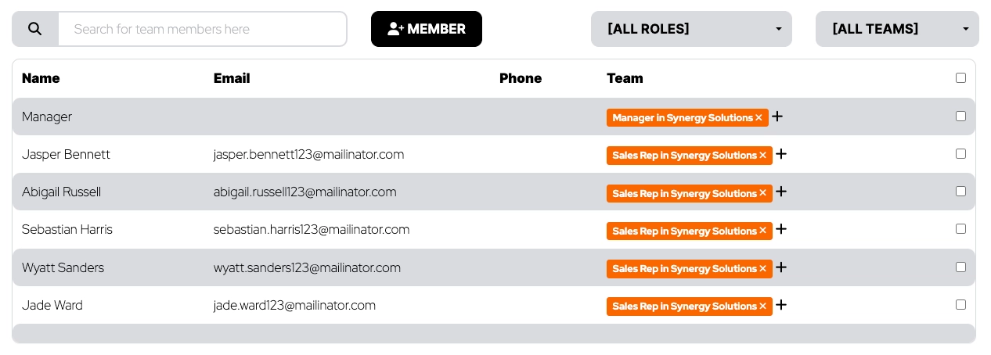
Task: Click the Name column header
Action: 41,78
